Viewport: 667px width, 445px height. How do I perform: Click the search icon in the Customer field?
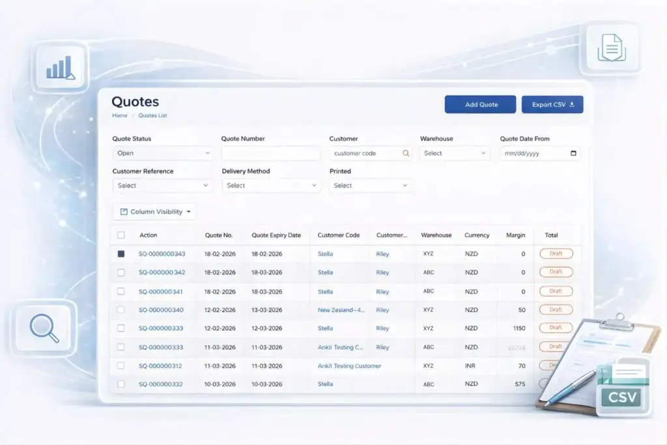[x=405, y=153]
